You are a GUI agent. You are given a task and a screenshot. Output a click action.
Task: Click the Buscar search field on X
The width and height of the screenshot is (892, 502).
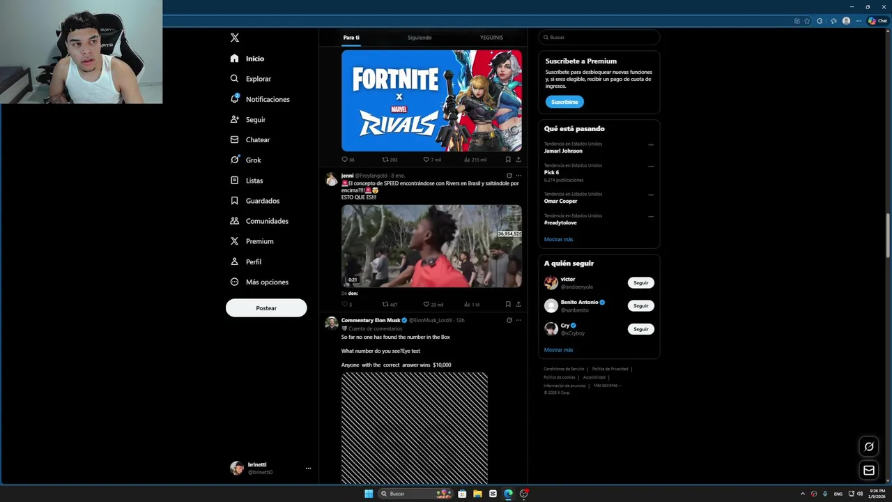(x=599, y=37)
